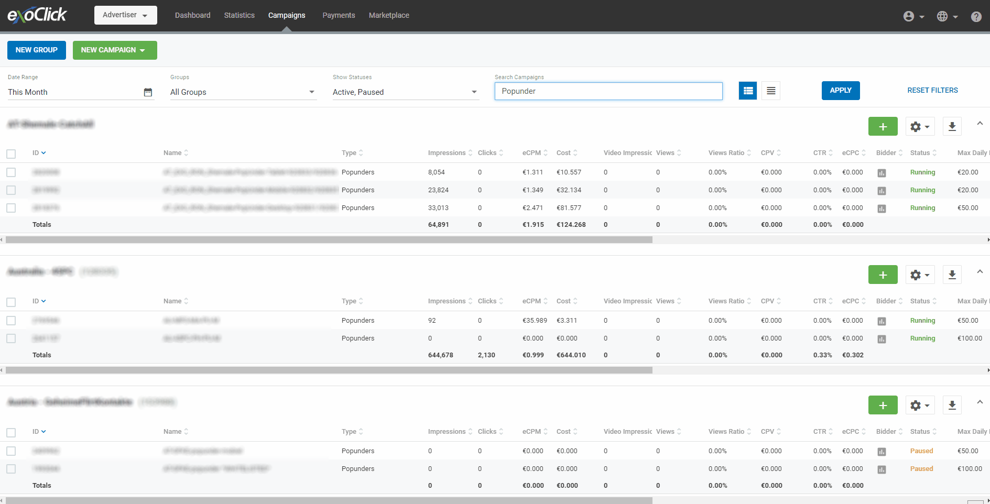
Task: Reset all filters
Action: coord(932,91)
